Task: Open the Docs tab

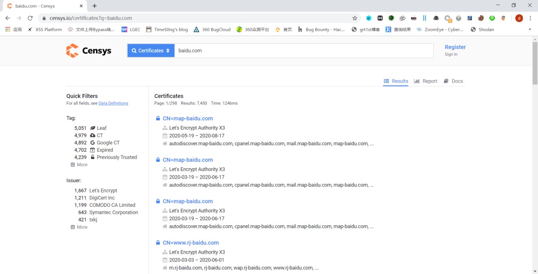Action: 453,81
